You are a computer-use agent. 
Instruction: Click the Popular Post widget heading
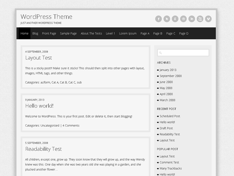(x=167, y=149)
